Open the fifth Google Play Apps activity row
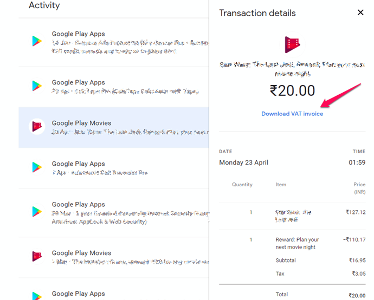Screen dimensions: 374x300 click(114, 213)
